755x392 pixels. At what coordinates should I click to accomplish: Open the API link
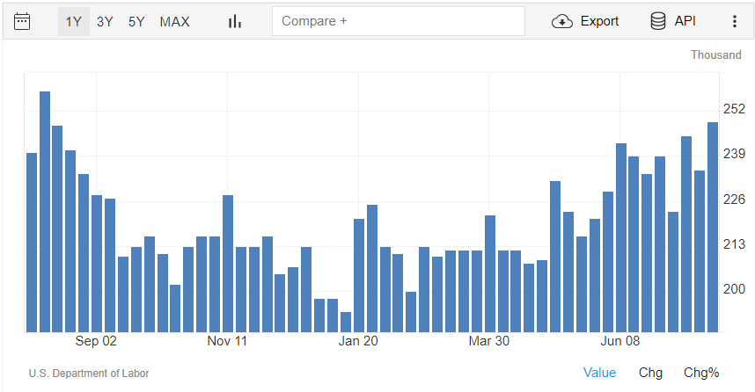tap(685, 21)
